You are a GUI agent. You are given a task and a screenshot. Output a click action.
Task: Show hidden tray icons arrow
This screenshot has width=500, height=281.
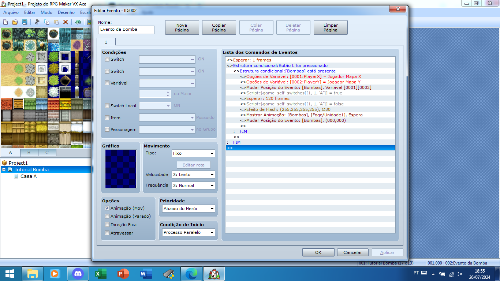point(433,274)
